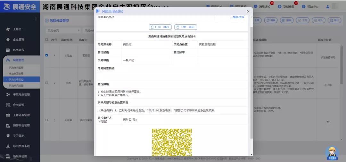Click 实验室药品柜 text at dialog top
This screenshot has width=346, height=162.
(106, 17)
